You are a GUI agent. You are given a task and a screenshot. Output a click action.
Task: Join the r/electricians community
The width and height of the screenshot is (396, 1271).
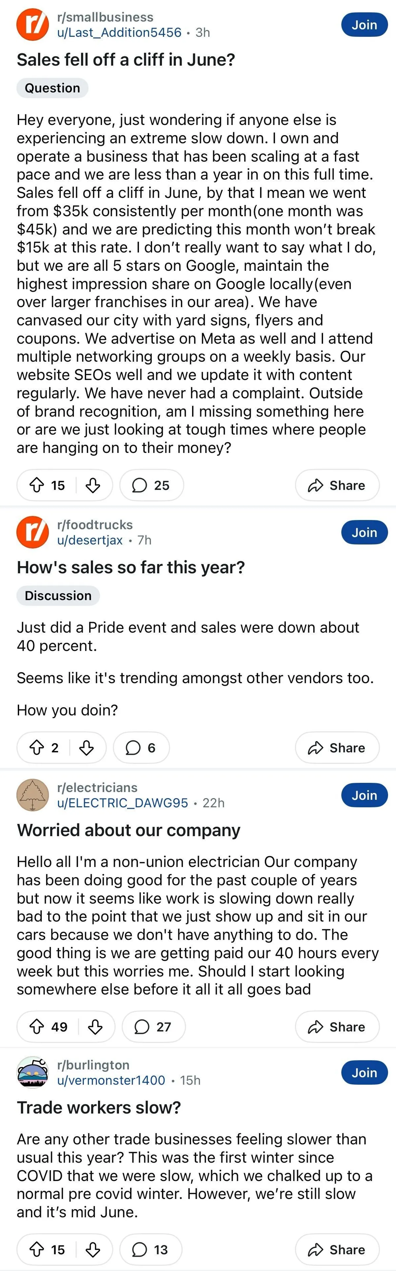(364, 795)
